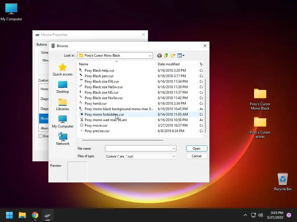Image resolution: width=297 pixels, height=222 pixels.
Task: Open the notification center badge
Action: (289, 215)
